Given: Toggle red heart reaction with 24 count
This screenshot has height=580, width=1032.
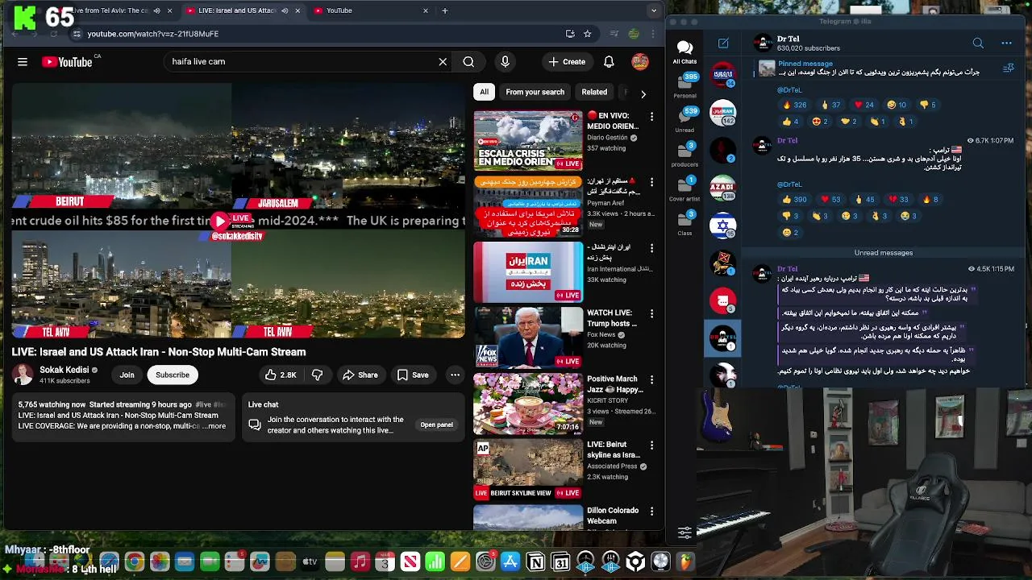Looking at the screenshot, I should click(864, 105).
